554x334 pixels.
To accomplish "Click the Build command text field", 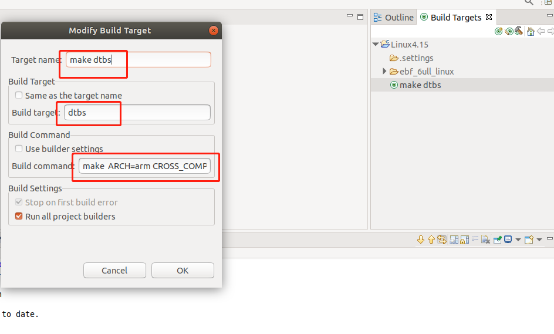I will pos(144,166).
